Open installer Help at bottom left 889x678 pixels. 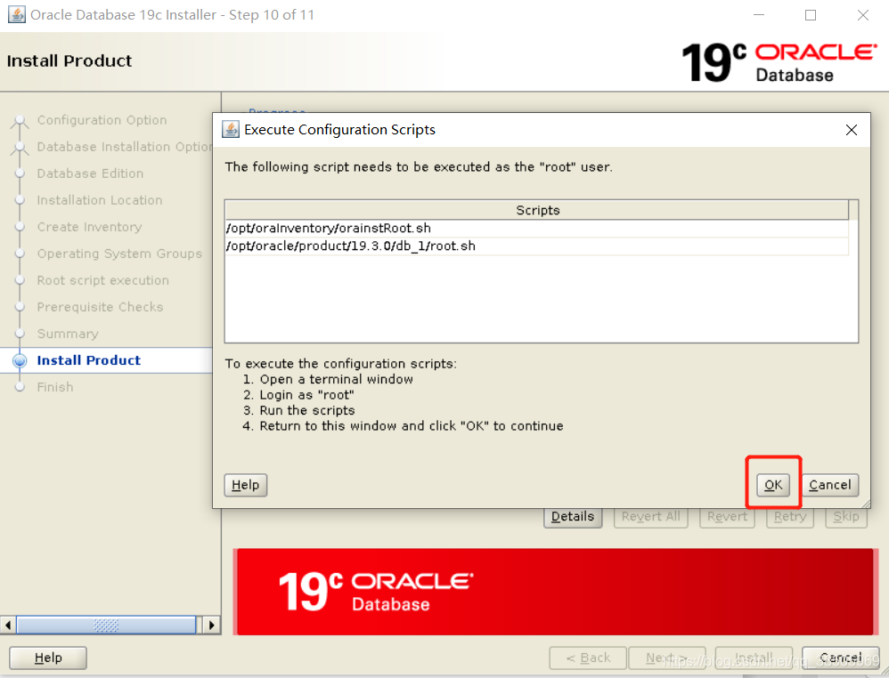point(48,658)
